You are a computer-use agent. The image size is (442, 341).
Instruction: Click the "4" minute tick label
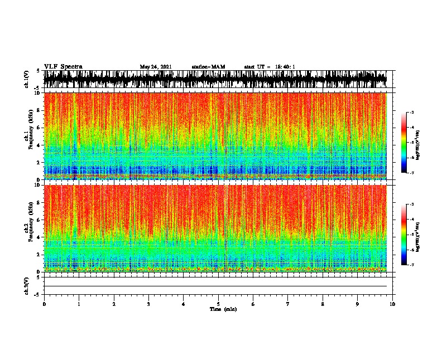click(184, 304)
